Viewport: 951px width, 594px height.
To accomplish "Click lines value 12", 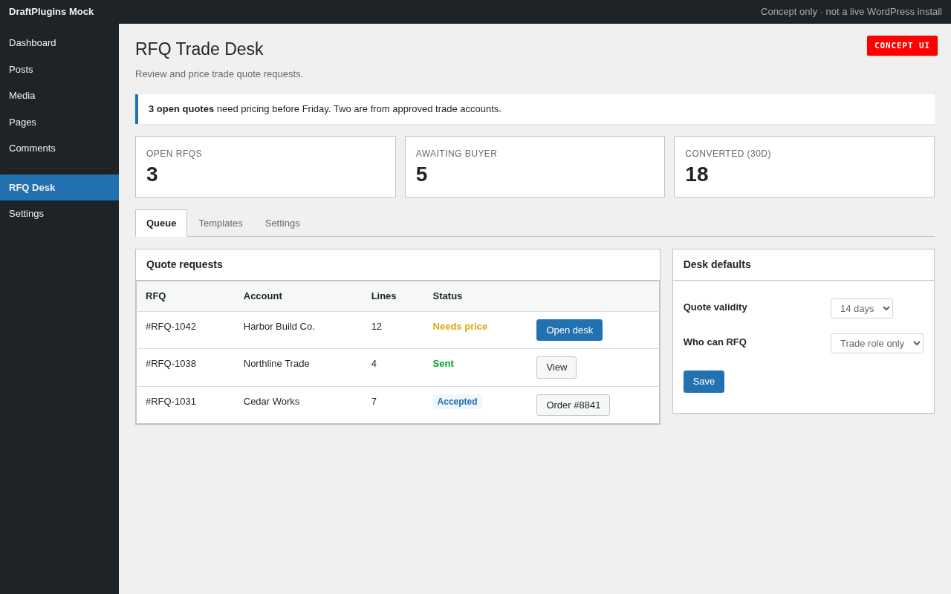I will tap(377, 327).
